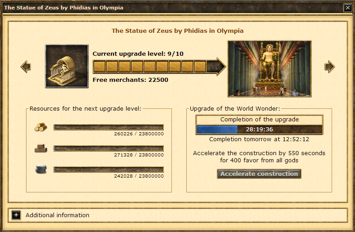
Task: Click the window title bar text
Action: 64,8
